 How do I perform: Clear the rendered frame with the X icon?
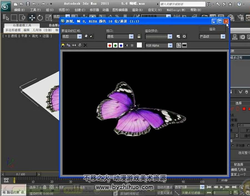(x=85, y=45)
